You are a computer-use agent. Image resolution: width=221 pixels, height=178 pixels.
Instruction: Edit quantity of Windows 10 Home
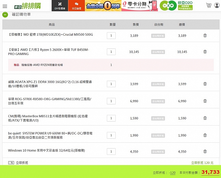click(x=111, y=152)
